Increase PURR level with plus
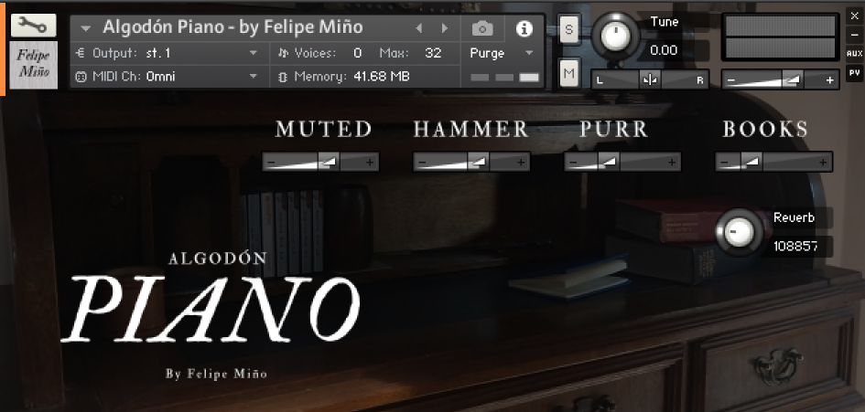Image resolution: width=865 pixels, height=412 pixels. click(x=671, y=163)
